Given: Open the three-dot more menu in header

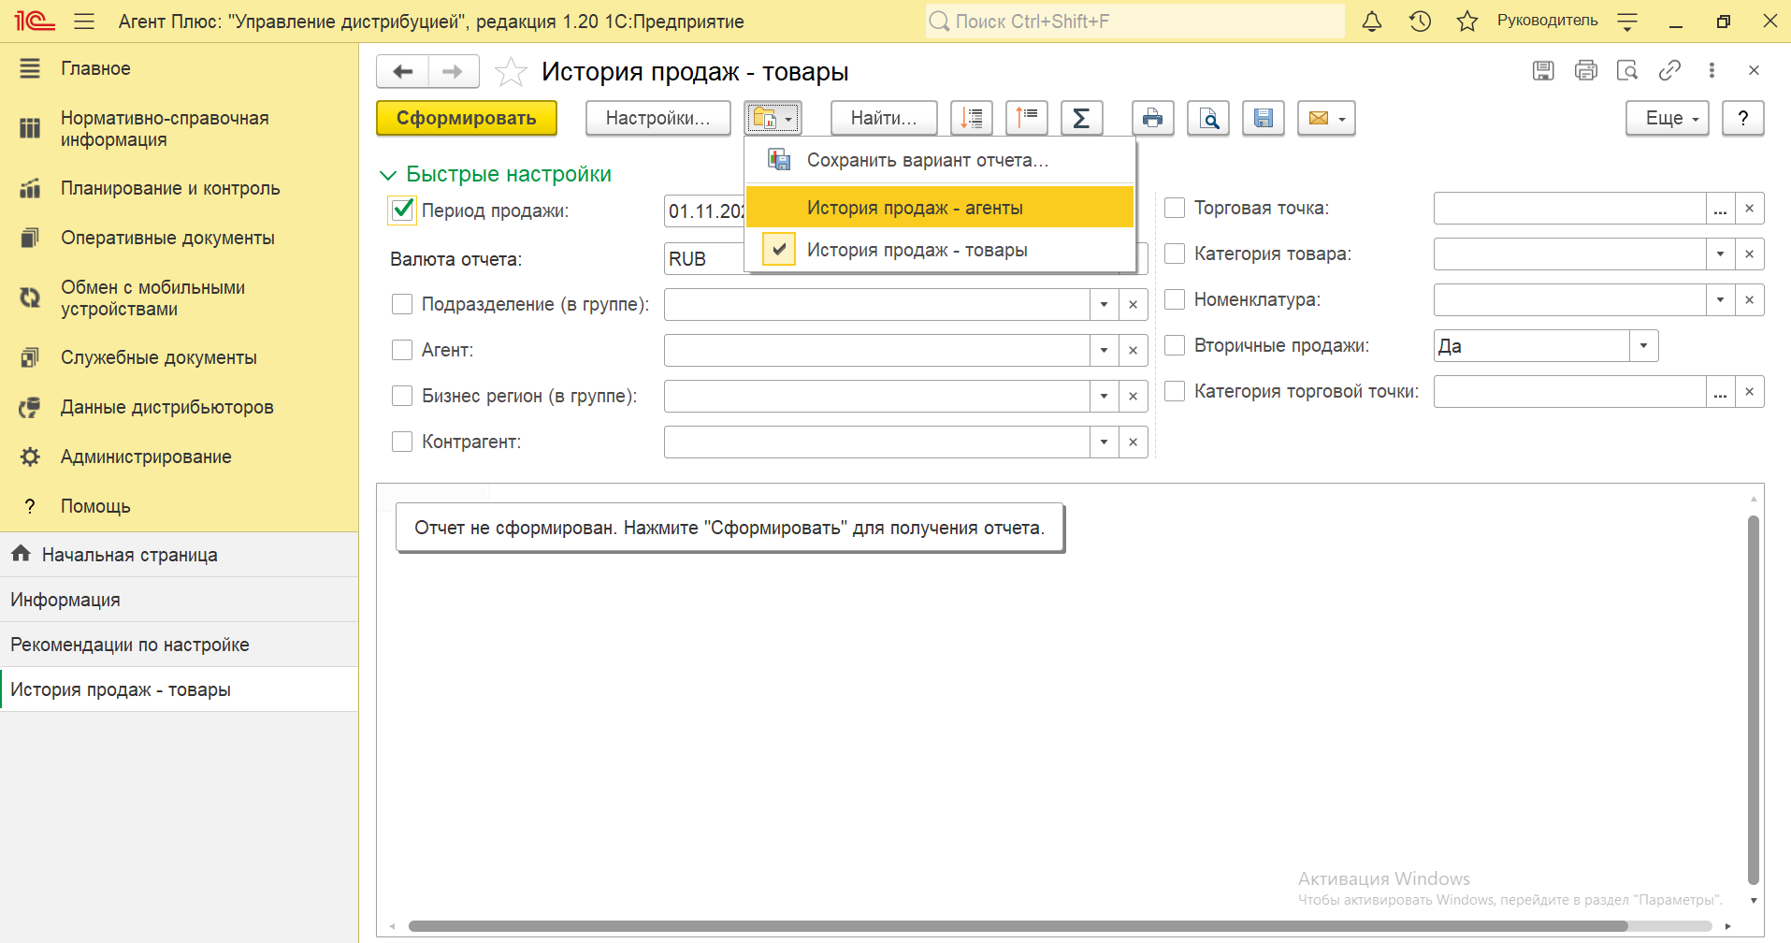Looking at the screenshot, I should coord(1712,70).
